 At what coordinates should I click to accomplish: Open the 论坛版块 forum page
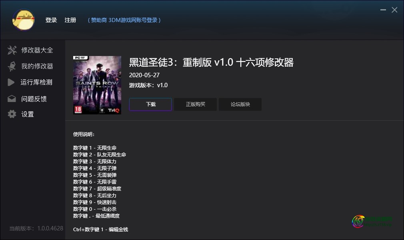[240, 104]
